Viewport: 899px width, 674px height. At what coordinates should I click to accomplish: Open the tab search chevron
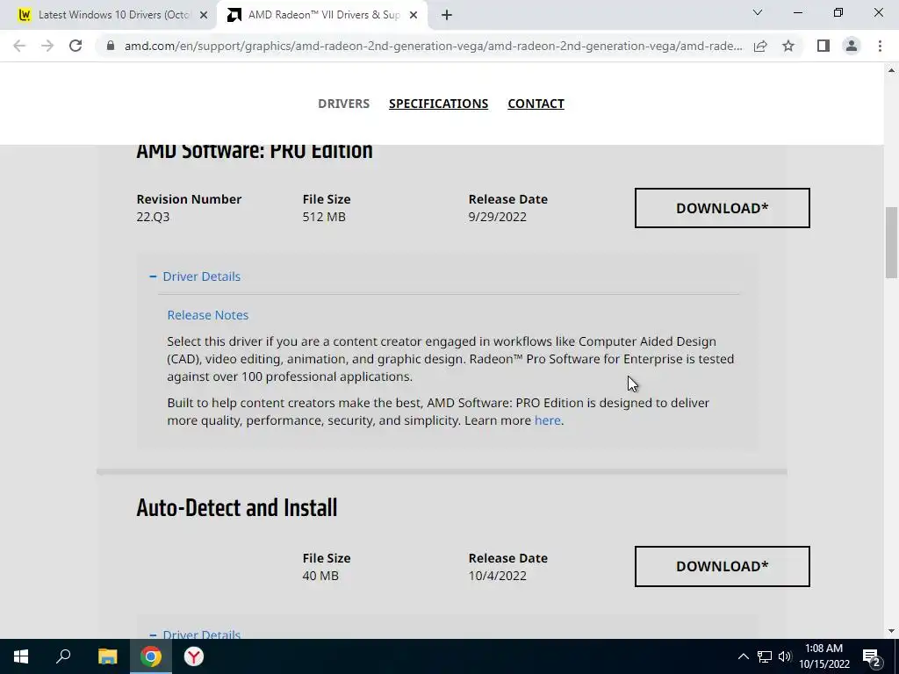758,12
